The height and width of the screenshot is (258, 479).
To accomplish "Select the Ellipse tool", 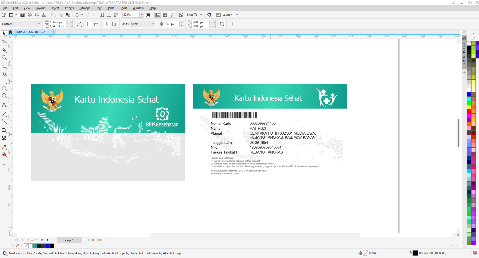I will [4, 88].
